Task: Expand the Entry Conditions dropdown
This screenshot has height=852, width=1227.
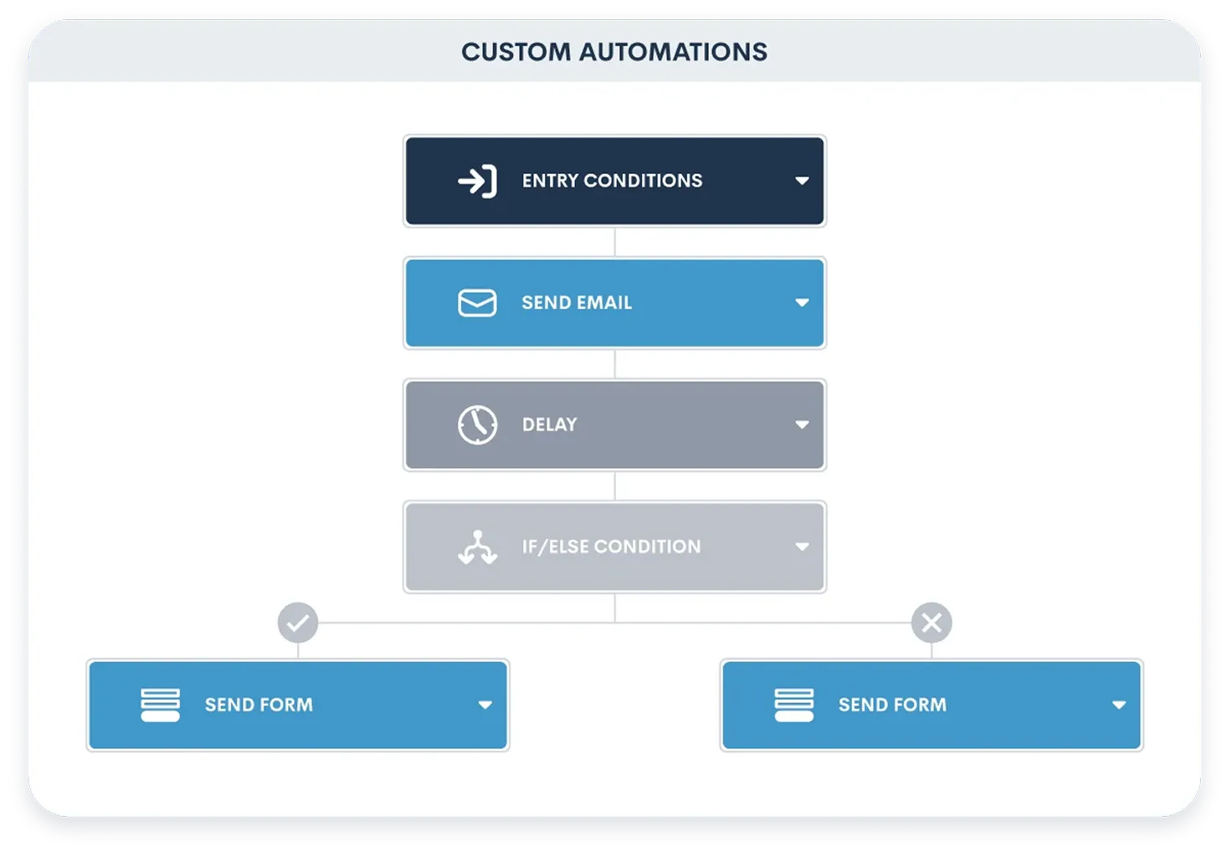Action: tap(801, 180)
